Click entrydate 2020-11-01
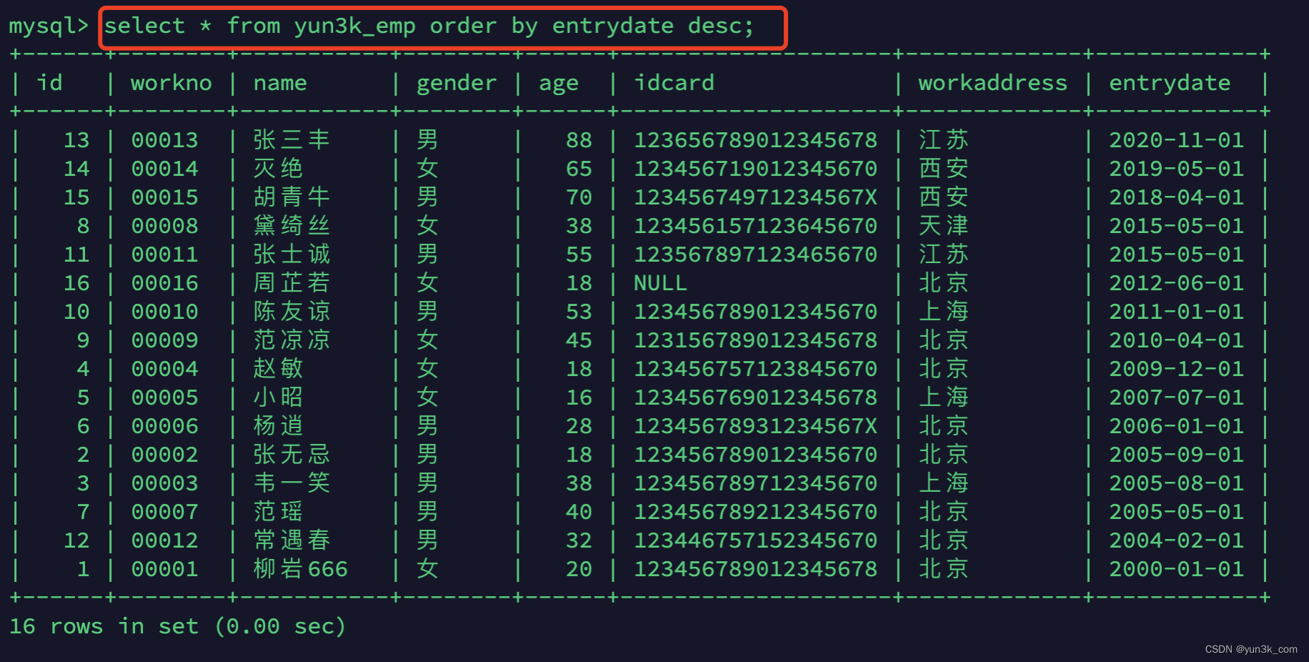 1176,140
